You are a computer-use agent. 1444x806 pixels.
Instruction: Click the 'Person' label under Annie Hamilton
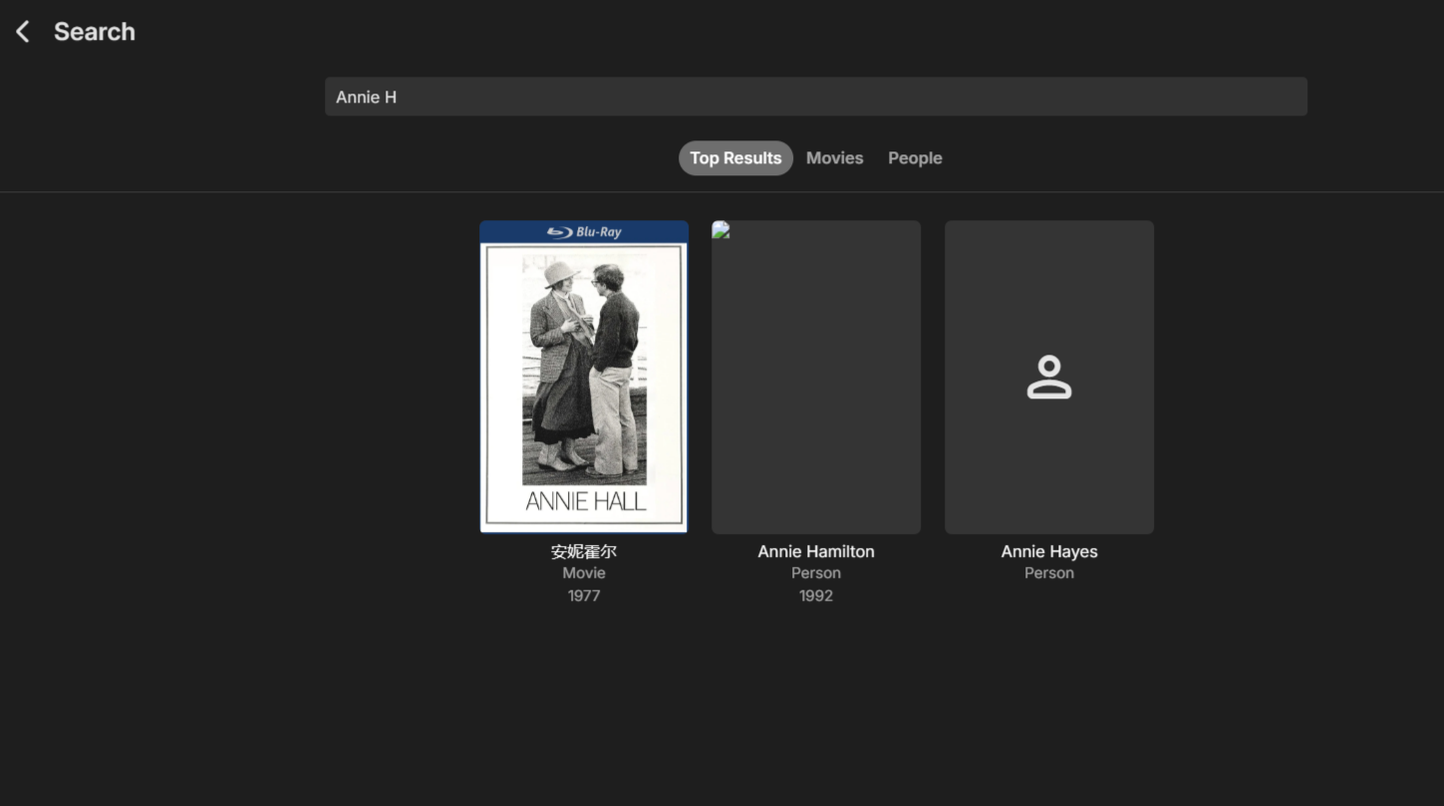(815, 573)
